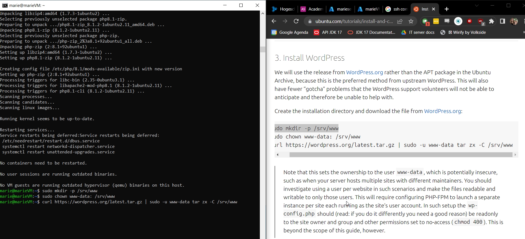Open the API JDK 17 bookmark

(x=328, y=32)
